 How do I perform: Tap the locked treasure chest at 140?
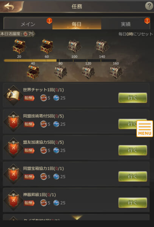(x=102, y=47)
